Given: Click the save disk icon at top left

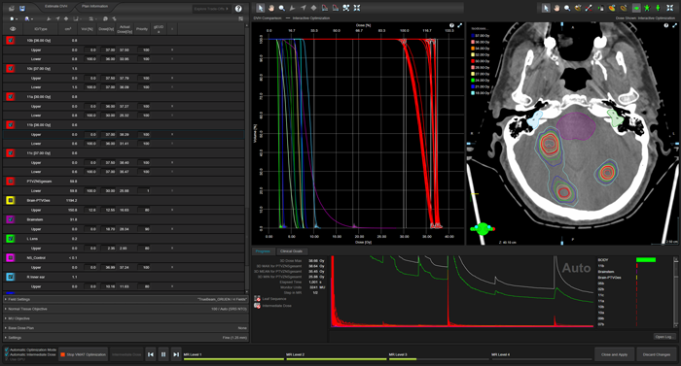Looking at the screenshot, I should coord(22,8).
